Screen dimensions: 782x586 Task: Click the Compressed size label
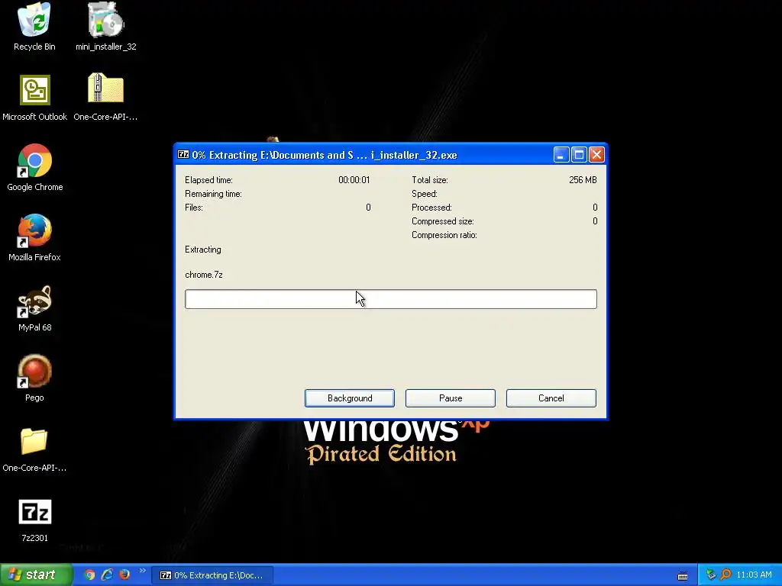click(442, 221)
